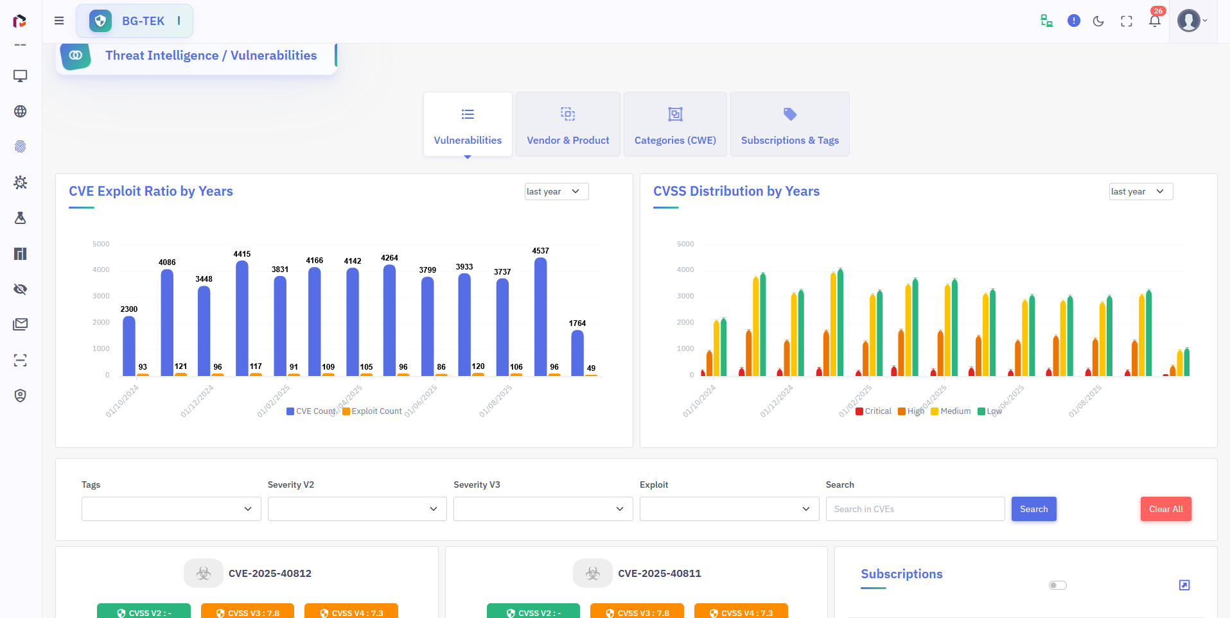Enter fullscreen mode with the expand icon

point(1127,21)
